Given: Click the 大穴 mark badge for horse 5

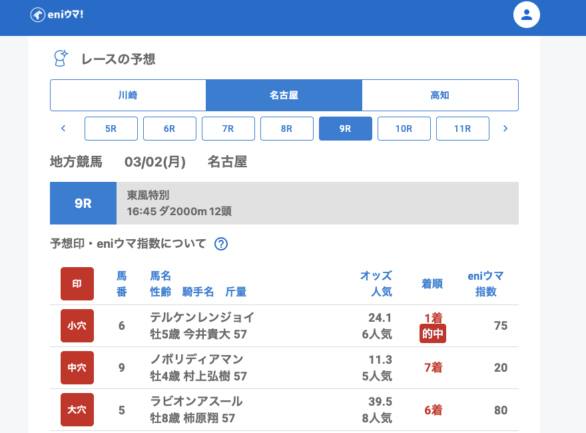Looking at the screenshot, I should pyautogui.click(x=77, y=410).
